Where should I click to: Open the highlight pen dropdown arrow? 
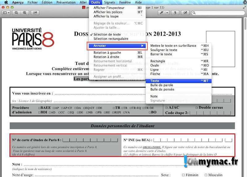point(167,13)
